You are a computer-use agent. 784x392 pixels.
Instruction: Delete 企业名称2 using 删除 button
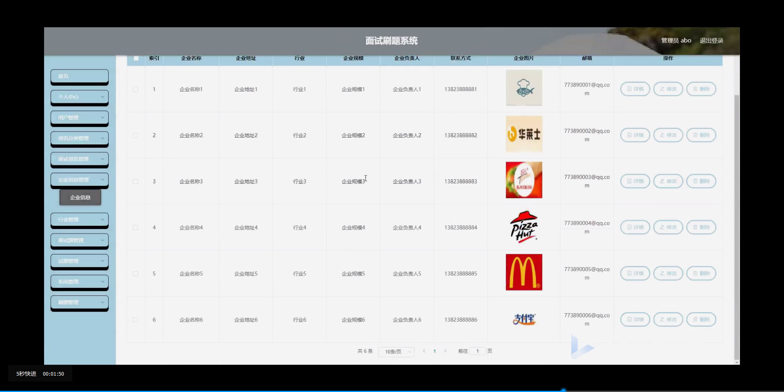(701, 135)
